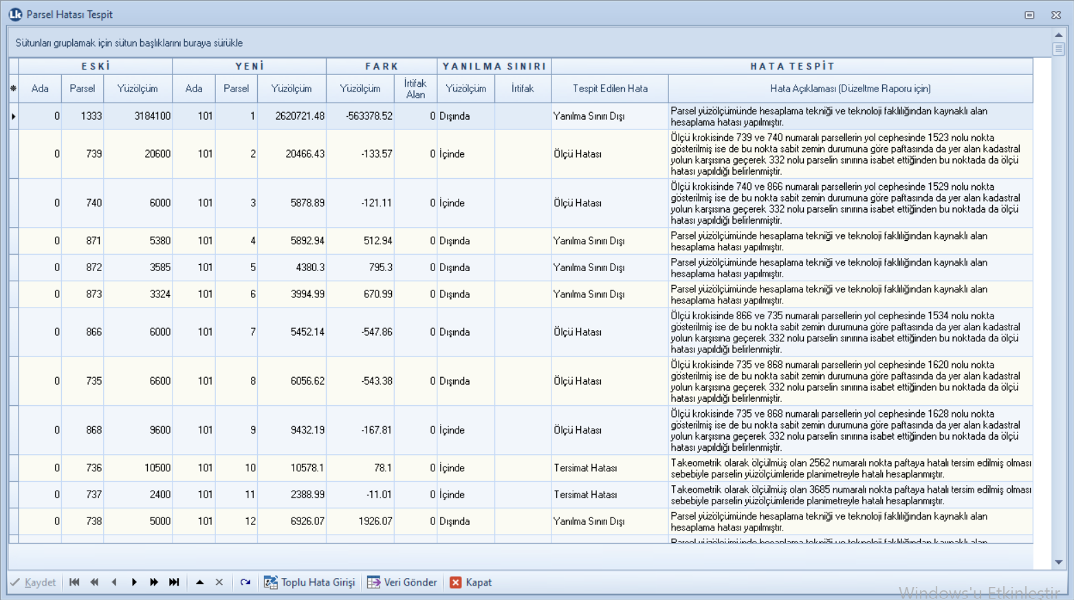Restore window using title bar button
1074x600 pixels.
click(1029, 14)
